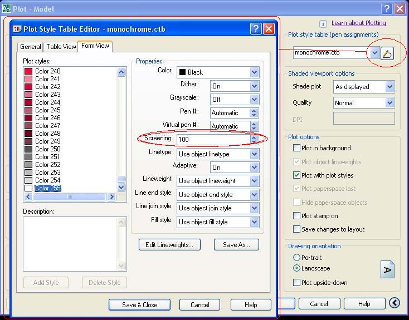This screenshot has height=320, width=409.
Task: Click the Save As button
Action: point(236,245)
